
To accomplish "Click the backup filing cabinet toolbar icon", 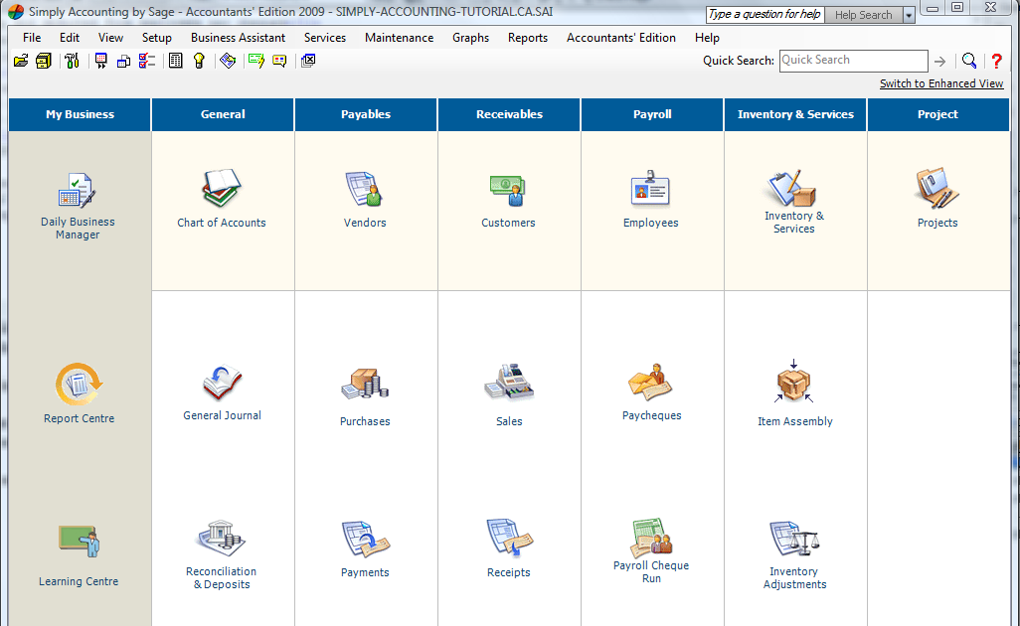I will (44, 61).
